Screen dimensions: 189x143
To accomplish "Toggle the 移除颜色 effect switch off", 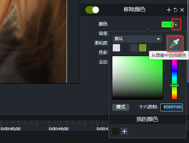I will coord(92,10).
